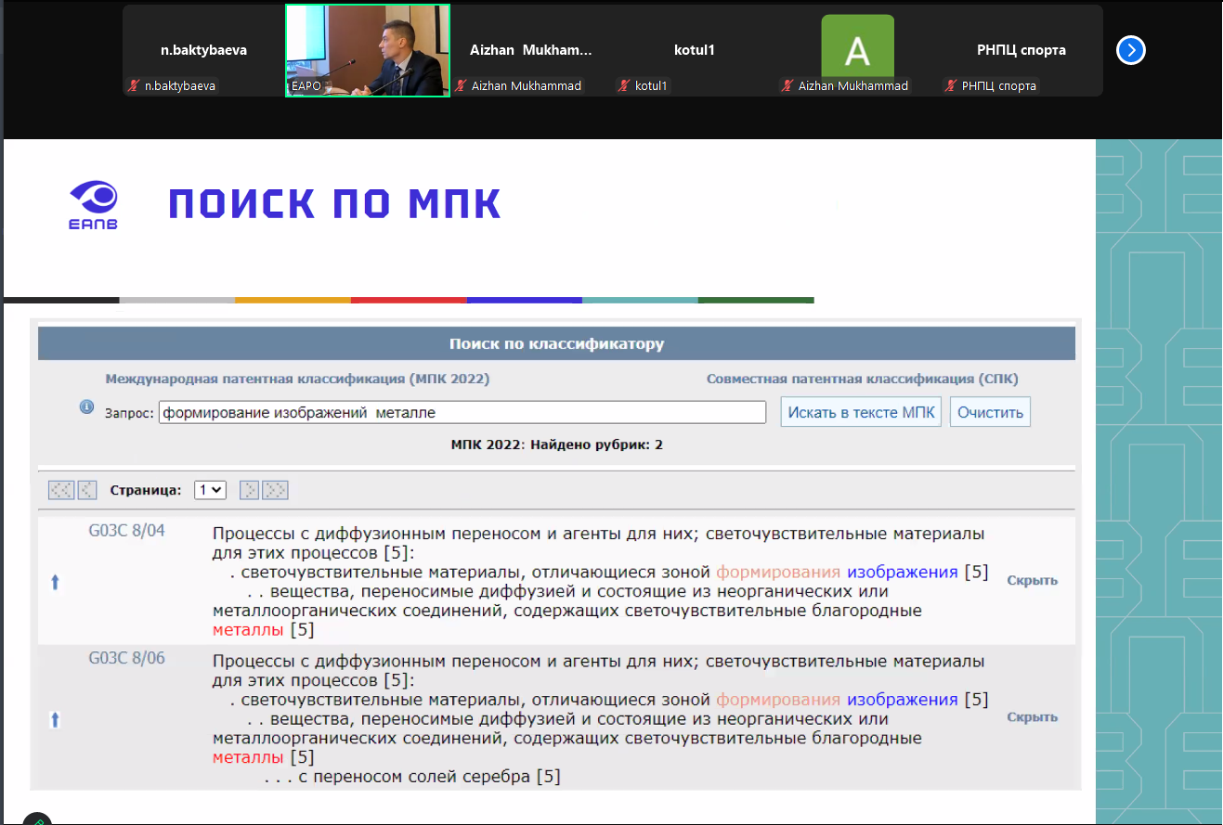The image size is (1223, 825).
Task: Go to the next results page
Action: point(250,490)
